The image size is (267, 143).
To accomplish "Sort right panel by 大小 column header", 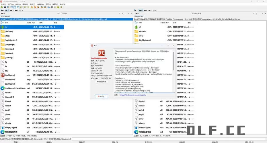I will click(x=167, y=23).
